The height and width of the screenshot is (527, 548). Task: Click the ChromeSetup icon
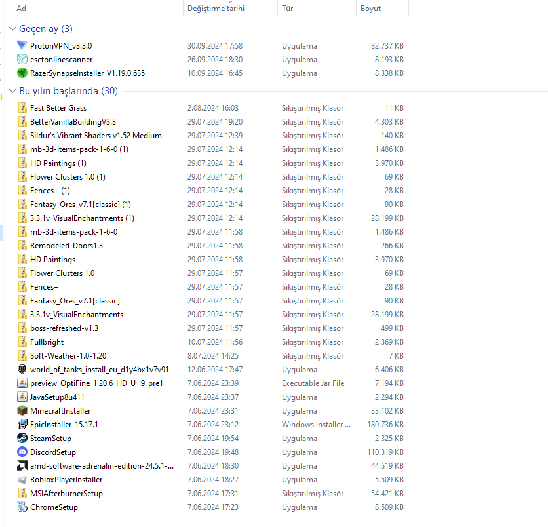22,507
